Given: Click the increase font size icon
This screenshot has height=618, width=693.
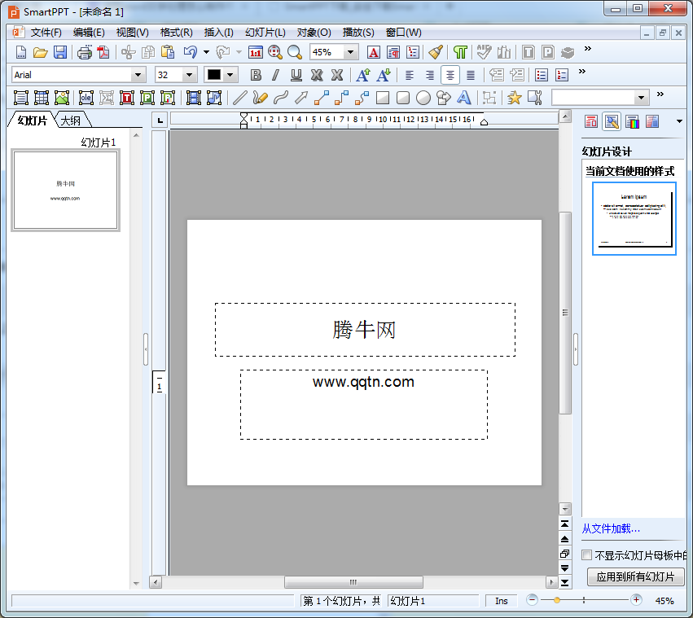Looking at the screenshot, I should (x=363, y=75).
